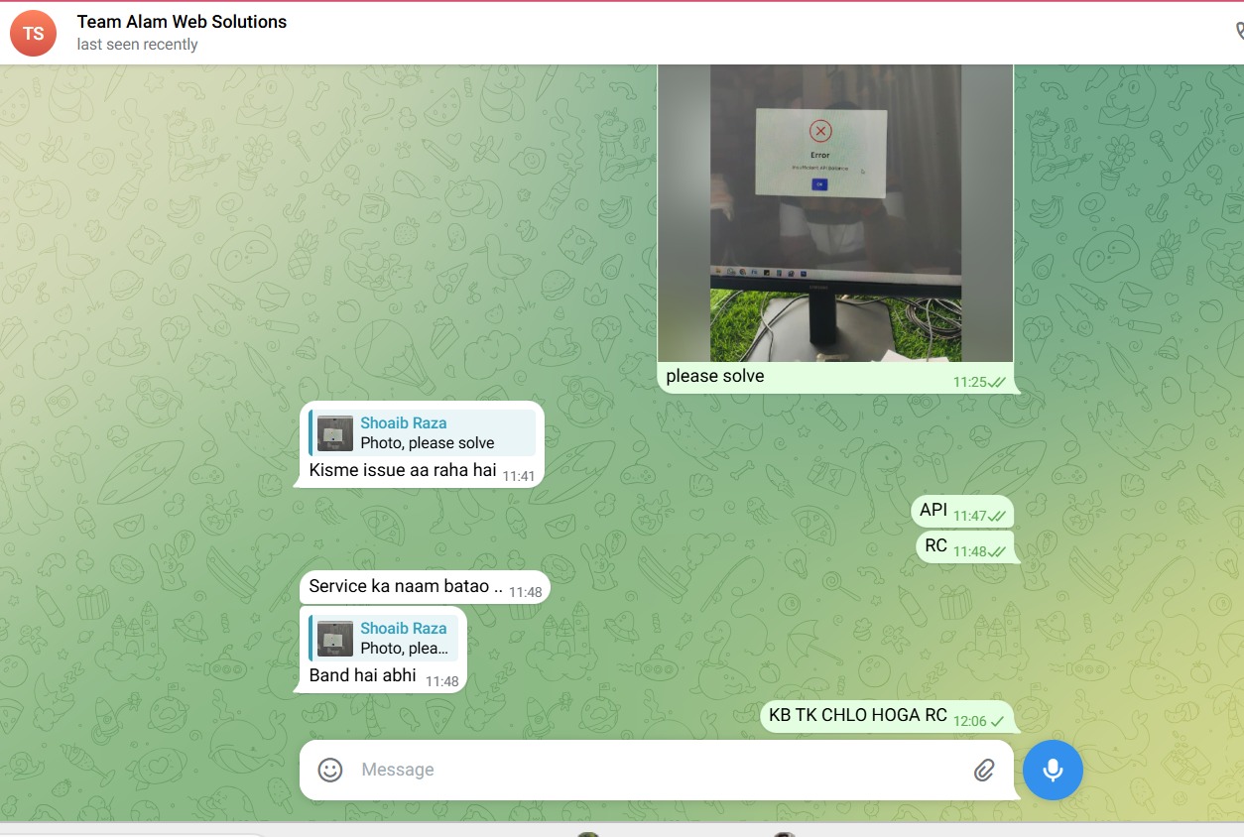Click the photo thumbnail in the quote above "Band hai abhi"
This screenshot has width=1244, height=837.
[x=335, y=639]
